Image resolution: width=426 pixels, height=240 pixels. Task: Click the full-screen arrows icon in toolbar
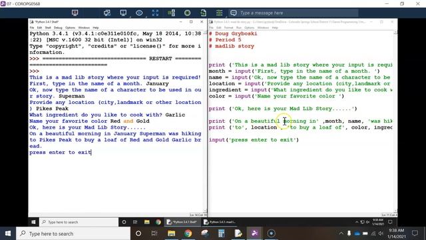click(155, 13)
